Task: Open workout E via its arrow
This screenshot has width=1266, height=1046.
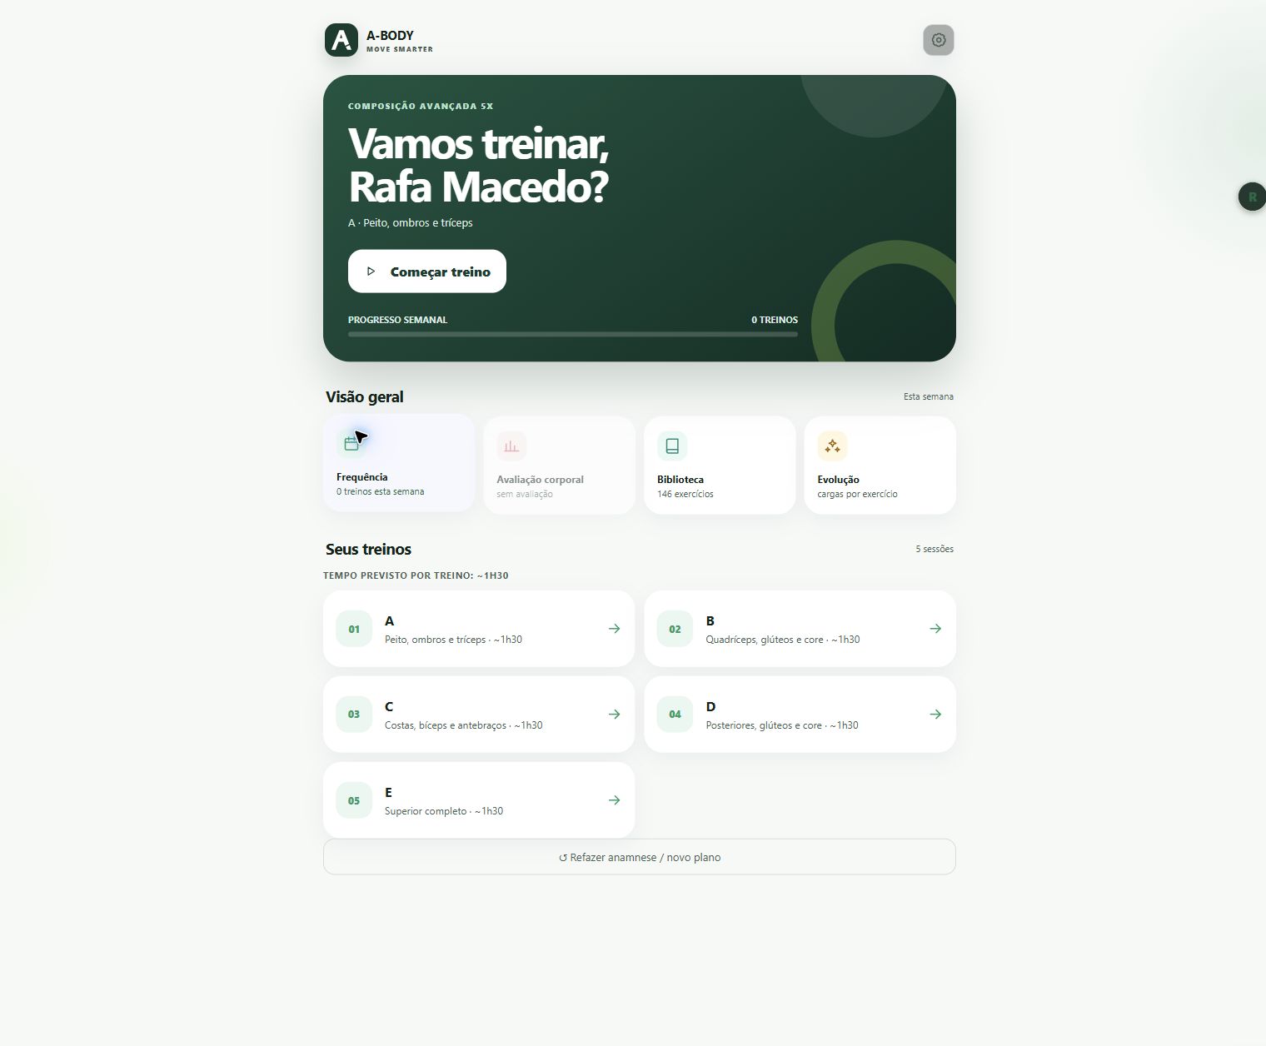Action: 614,800
